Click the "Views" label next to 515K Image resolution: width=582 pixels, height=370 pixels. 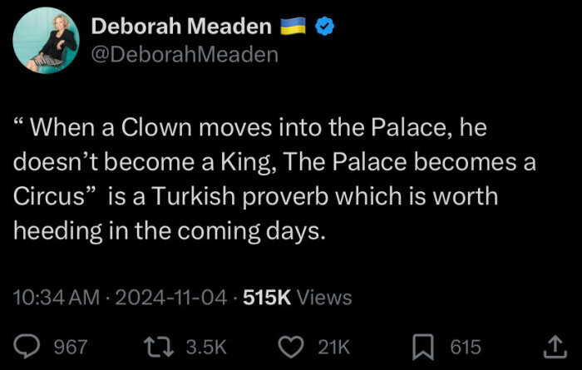324,297
